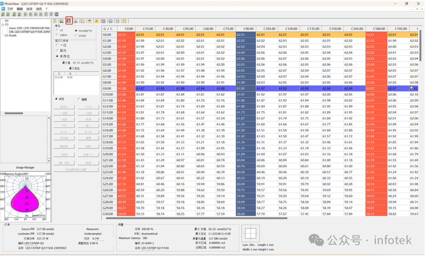Image resolution: width=425 pixels, height=257 pixels.
Task: Click the down arrow of the left panel scrollbar
Action: coord(49,161)
